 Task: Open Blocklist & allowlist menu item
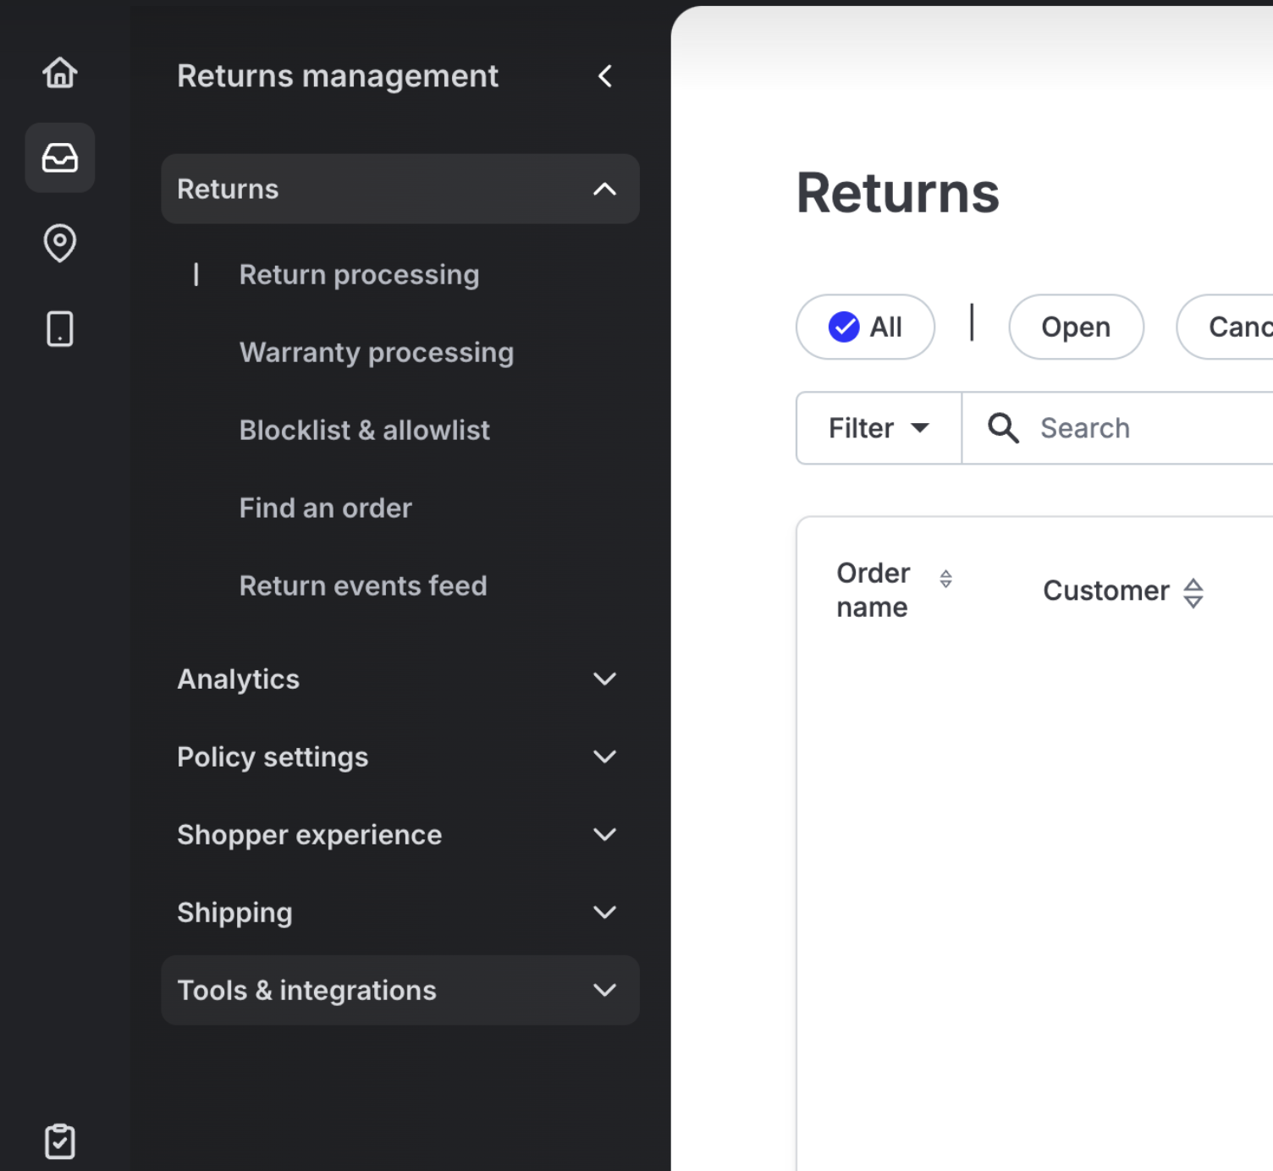pyautogui.click(x=364, y=431)
